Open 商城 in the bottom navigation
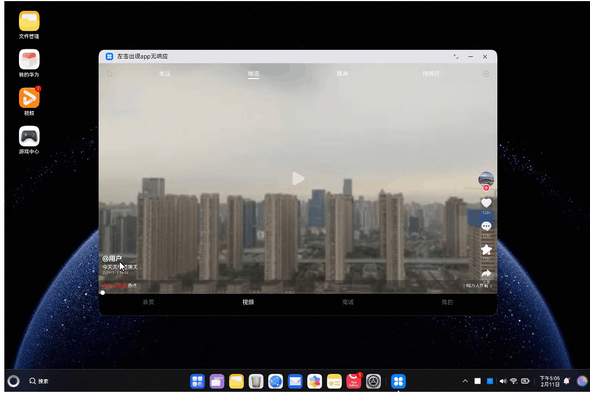Image resolution: width=590 pixels, height=394 pixels. [x=348, y=302]
